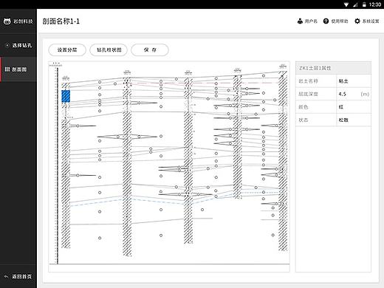The image size is (384, 288).
Task: Click the back arrow icon beside 返回首页
Action: click(x=7, y=276)
